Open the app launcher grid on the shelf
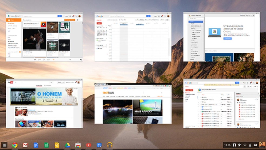 point(4,145)
